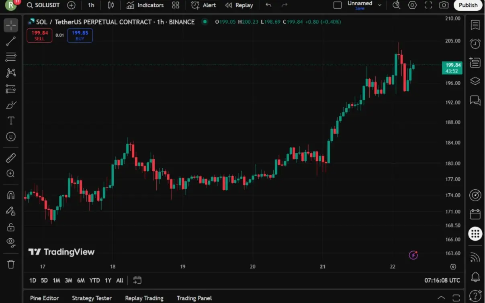Activate the zoom in tool
This screenshot has width=485, height=303.
11,174
